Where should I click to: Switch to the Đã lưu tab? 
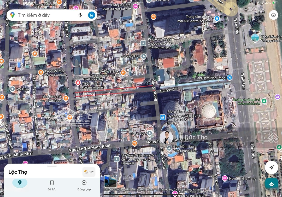[52, 185]
